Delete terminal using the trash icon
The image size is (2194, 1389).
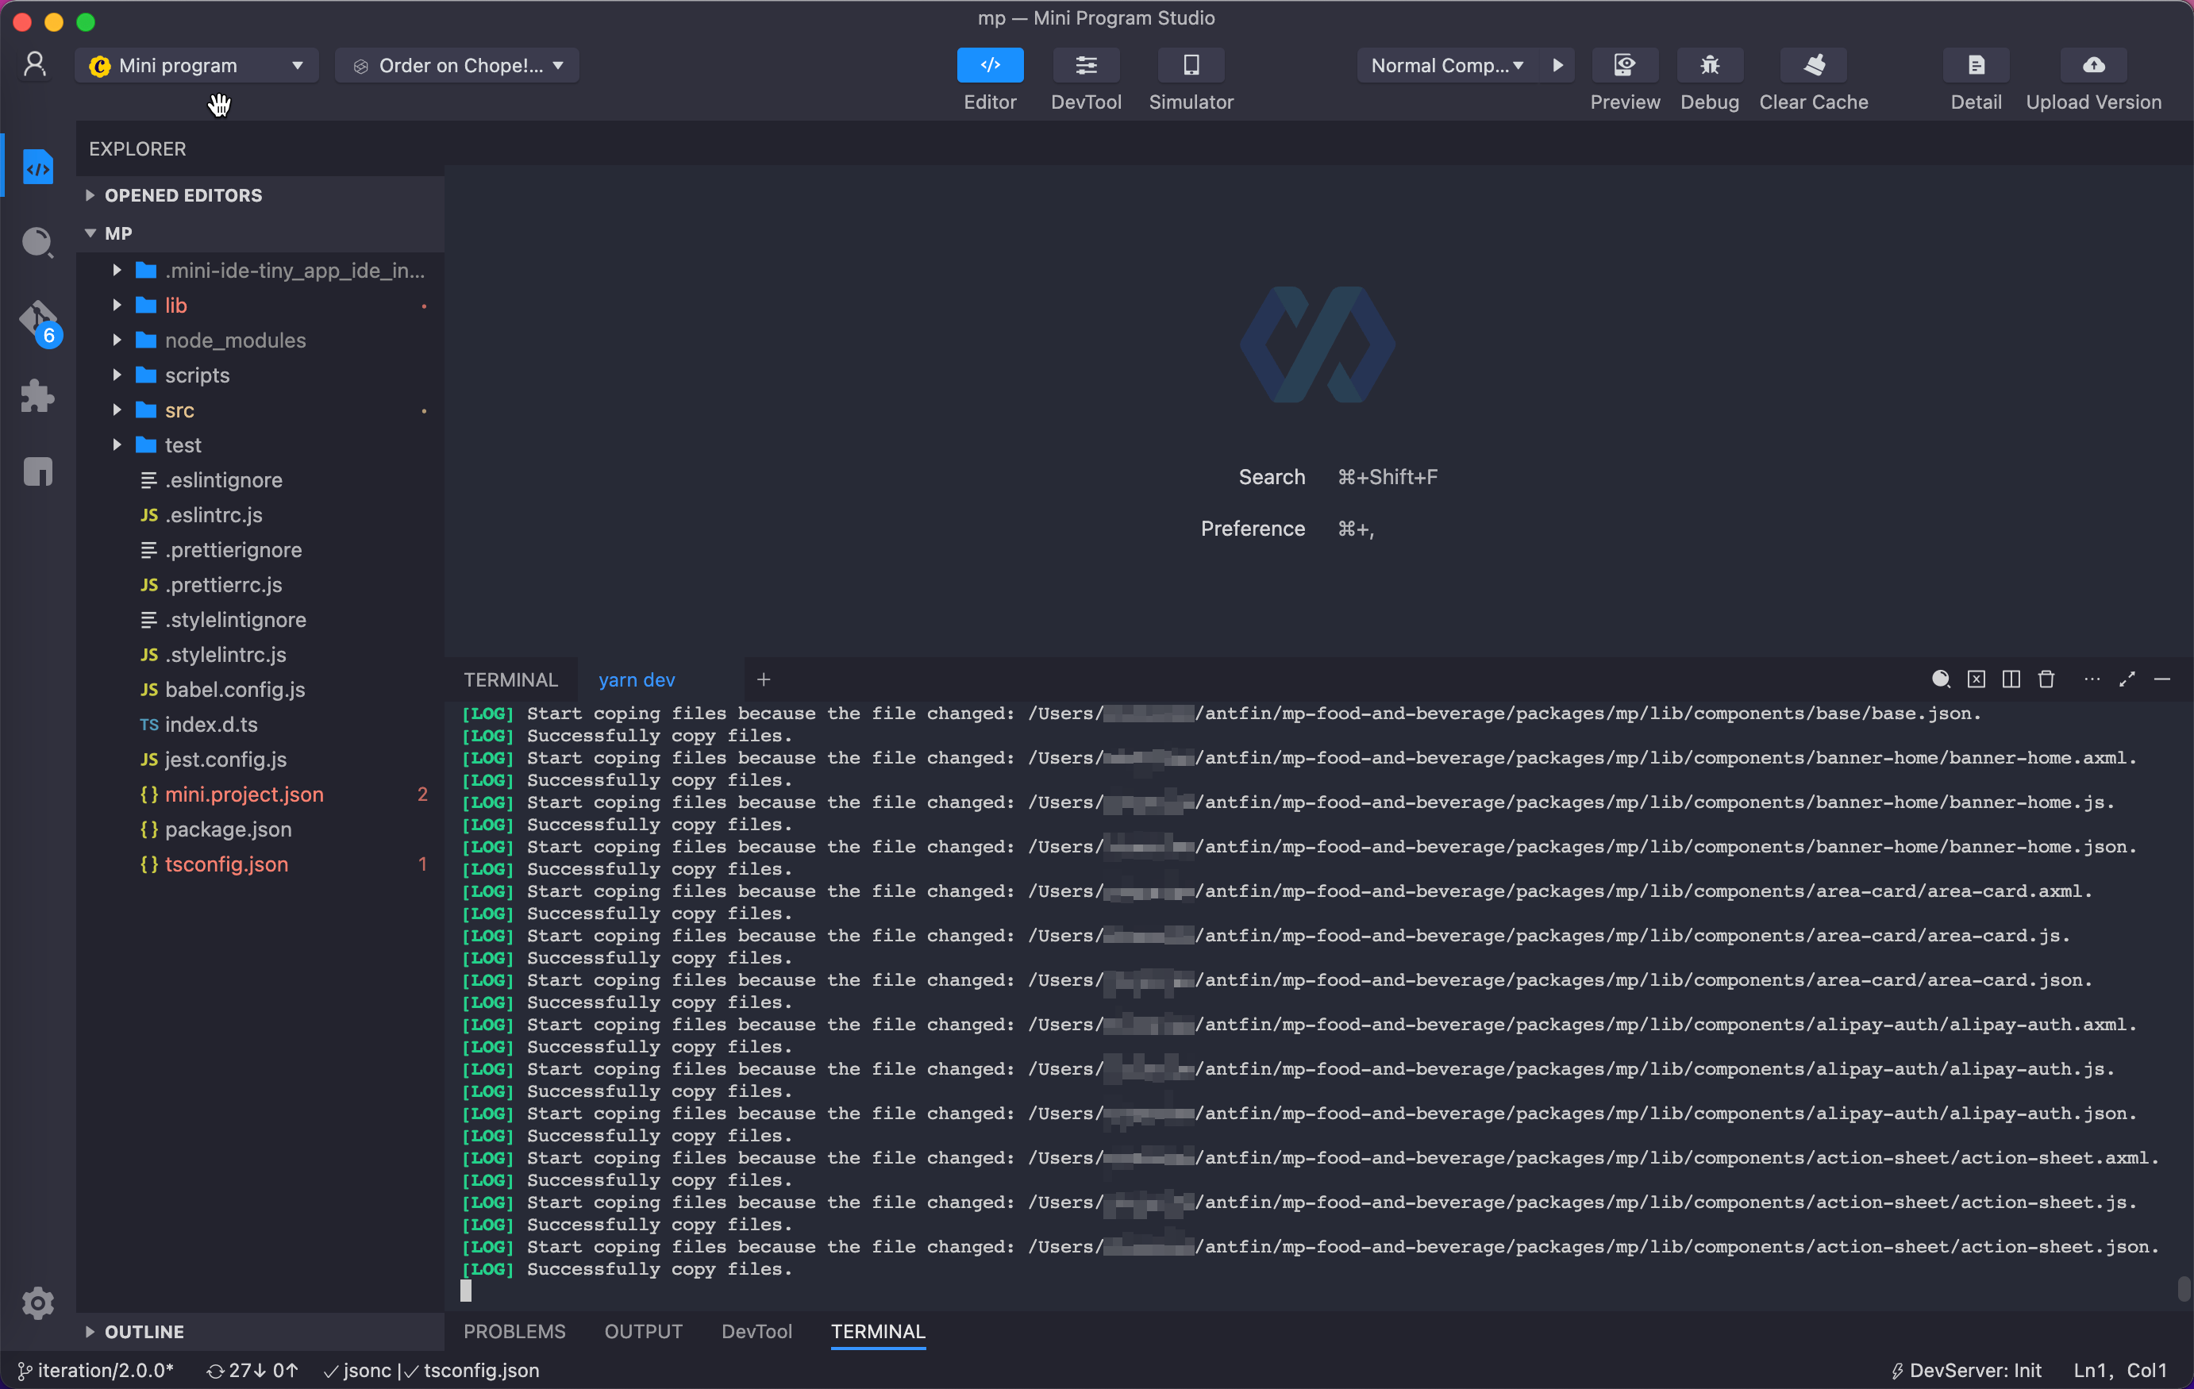coord(2046,679)
